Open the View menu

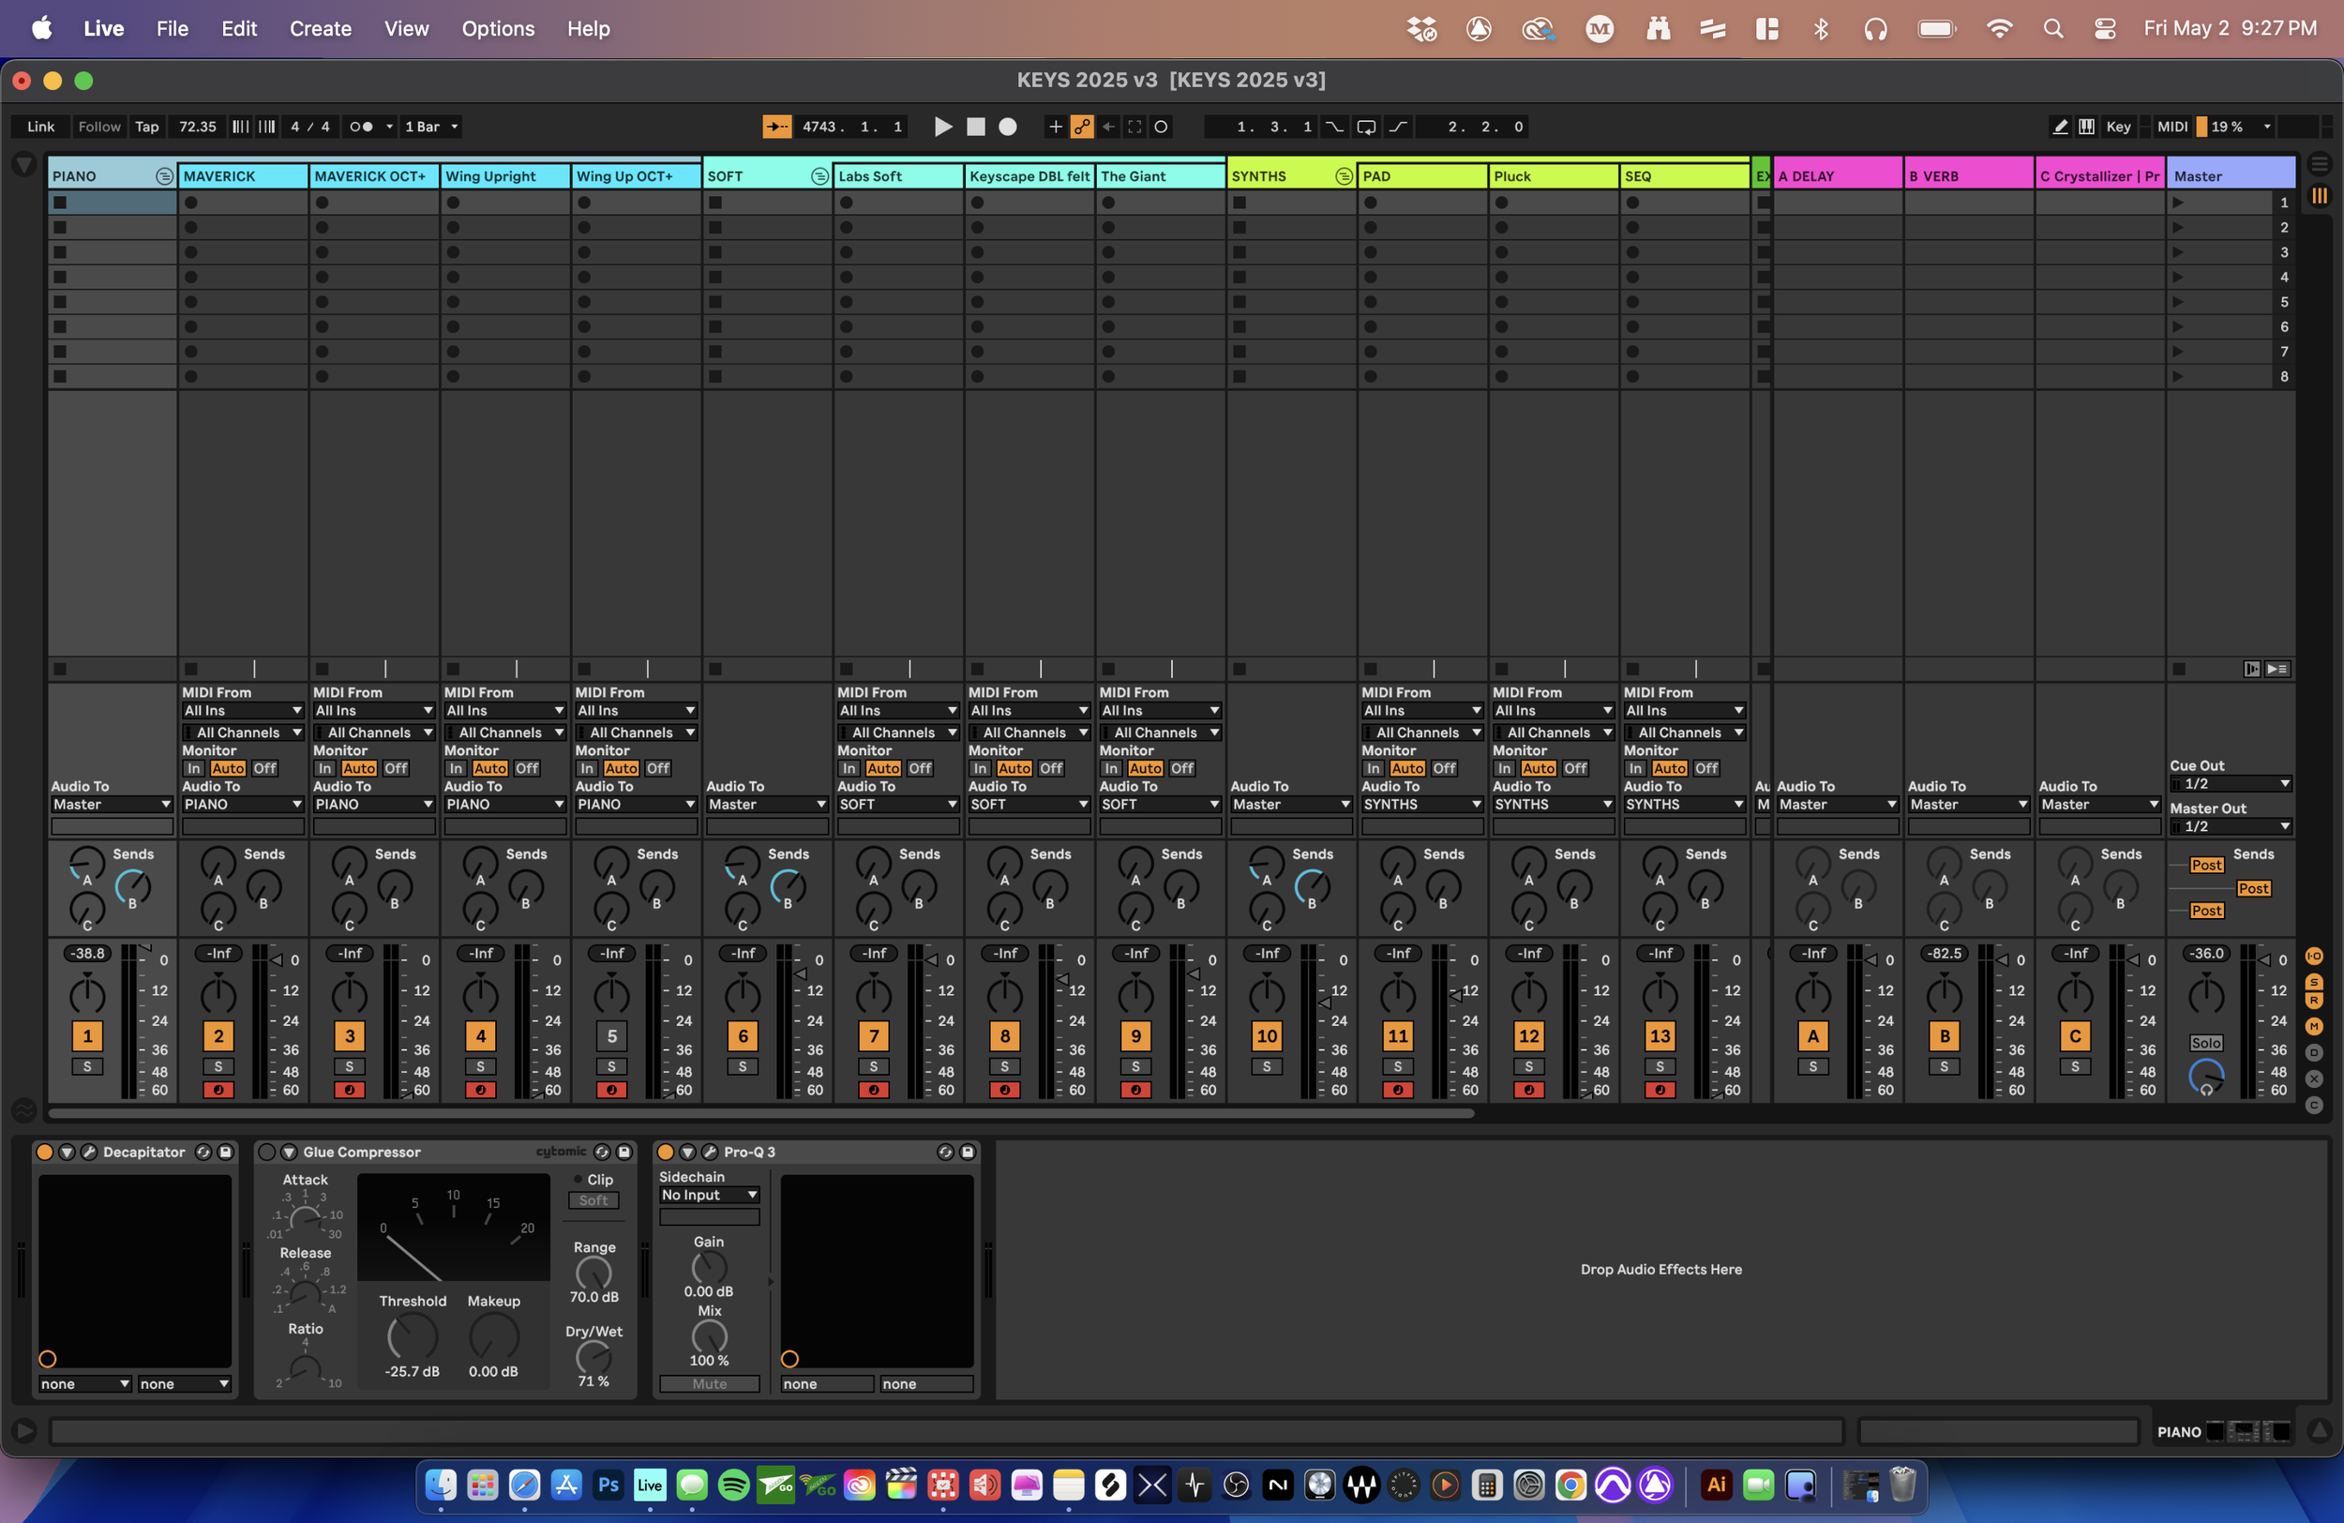point(406,28)
